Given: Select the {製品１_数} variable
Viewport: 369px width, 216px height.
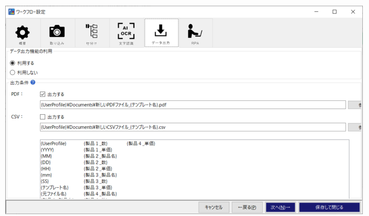Looking at the screenshot, I should pyautogui.click(x=95, y=143).
